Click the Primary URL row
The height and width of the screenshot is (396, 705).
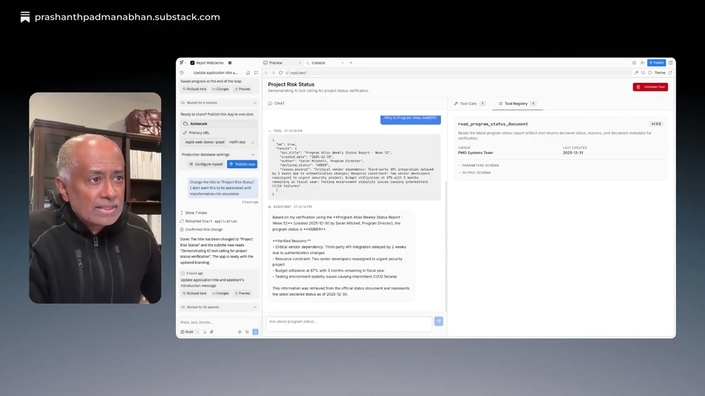(219, 133)
